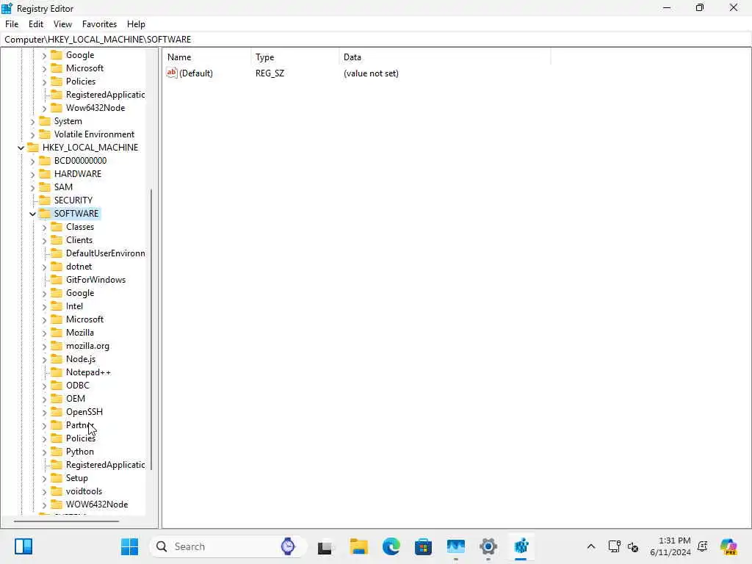Open Microsoft Store from the taskbar
The width and height of the screenshot is (752, 564).
(424, 546)
